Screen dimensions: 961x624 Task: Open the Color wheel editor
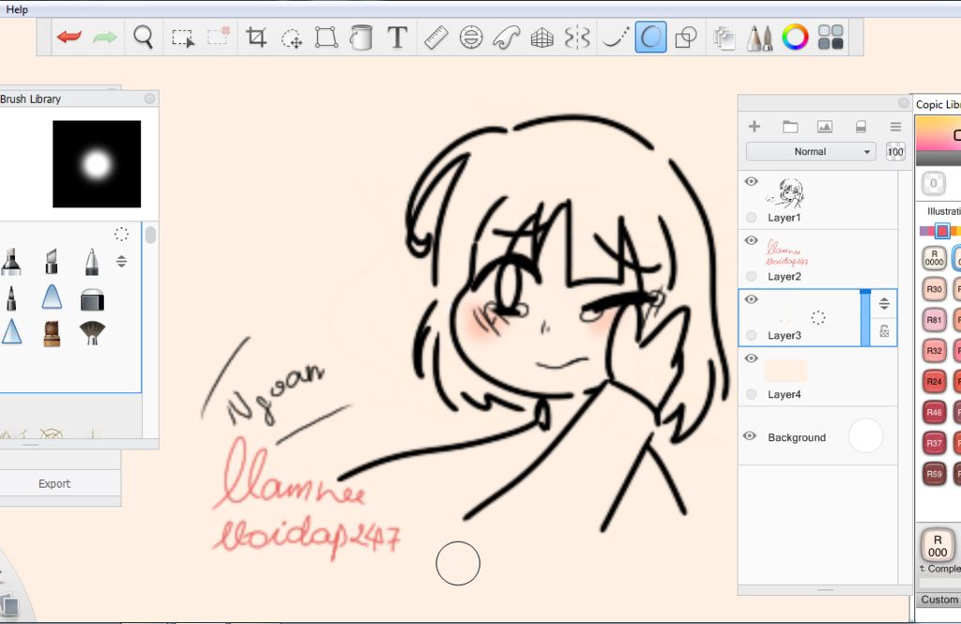[x=795, y=37]
